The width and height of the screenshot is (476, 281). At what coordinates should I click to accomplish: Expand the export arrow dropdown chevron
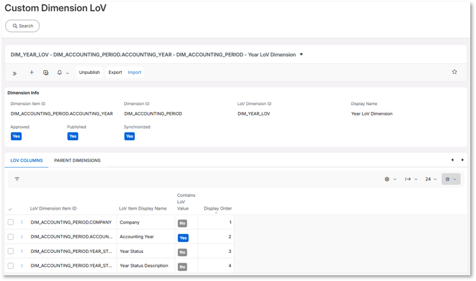[x=416, y=179]
